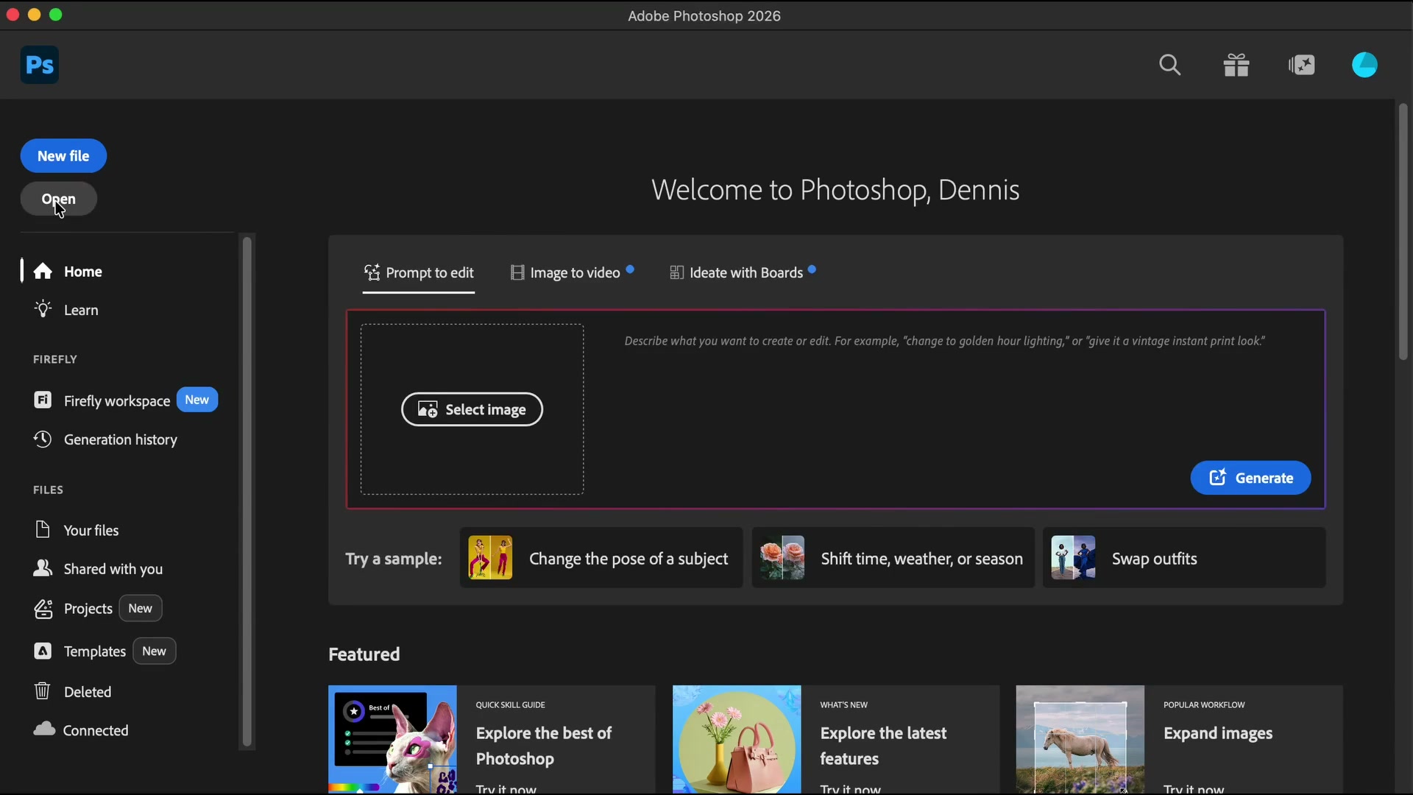Open the What's New gift icon
The height and width of the screenshot is (795, 1413).
click(x=1236, y=65)
